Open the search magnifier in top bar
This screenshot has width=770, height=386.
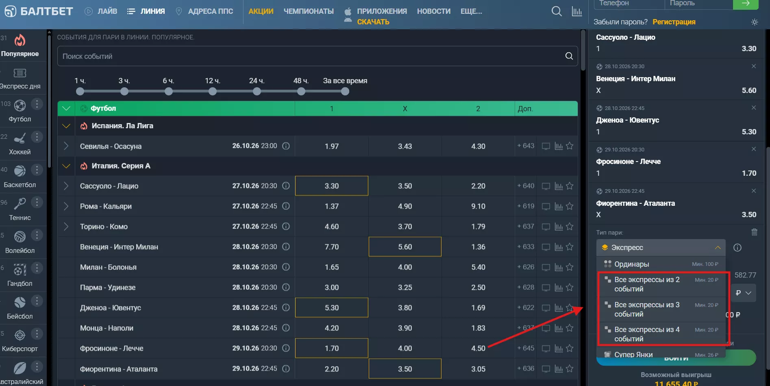coord(557,11)
